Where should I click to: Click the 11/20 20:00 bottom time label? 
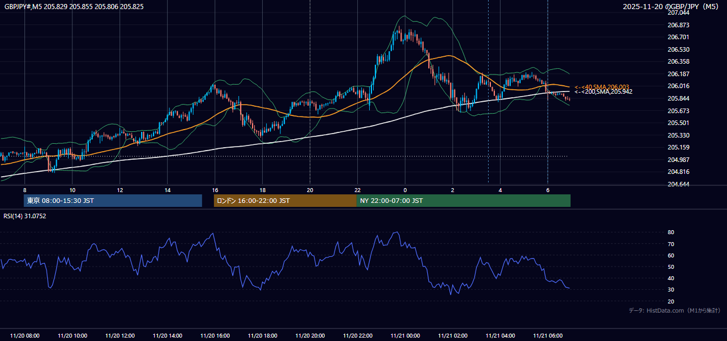tap(310, 336)
